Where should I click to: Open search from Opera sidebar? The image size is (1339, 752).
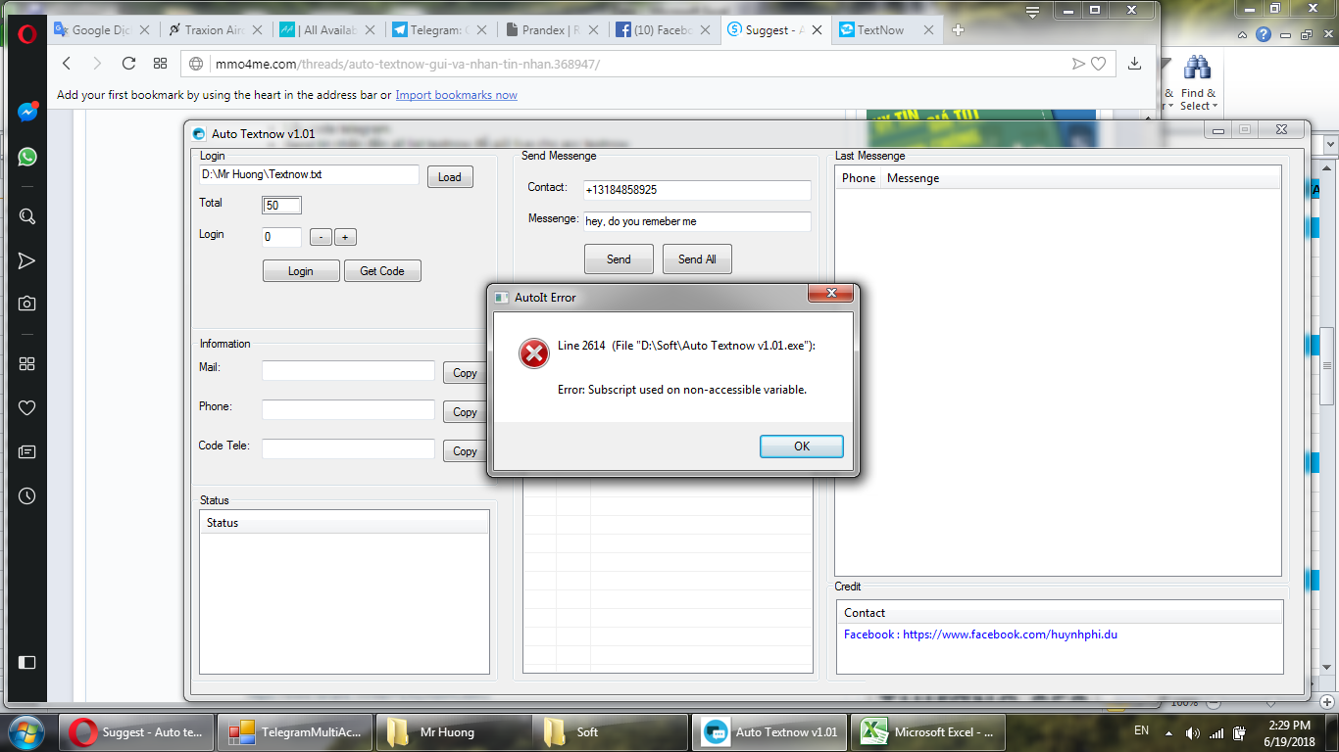click(27, 216)
